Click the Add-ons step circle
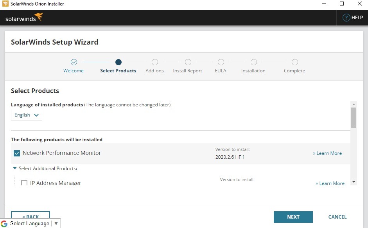Screen dimensions: 368x228 click(155, 62)
